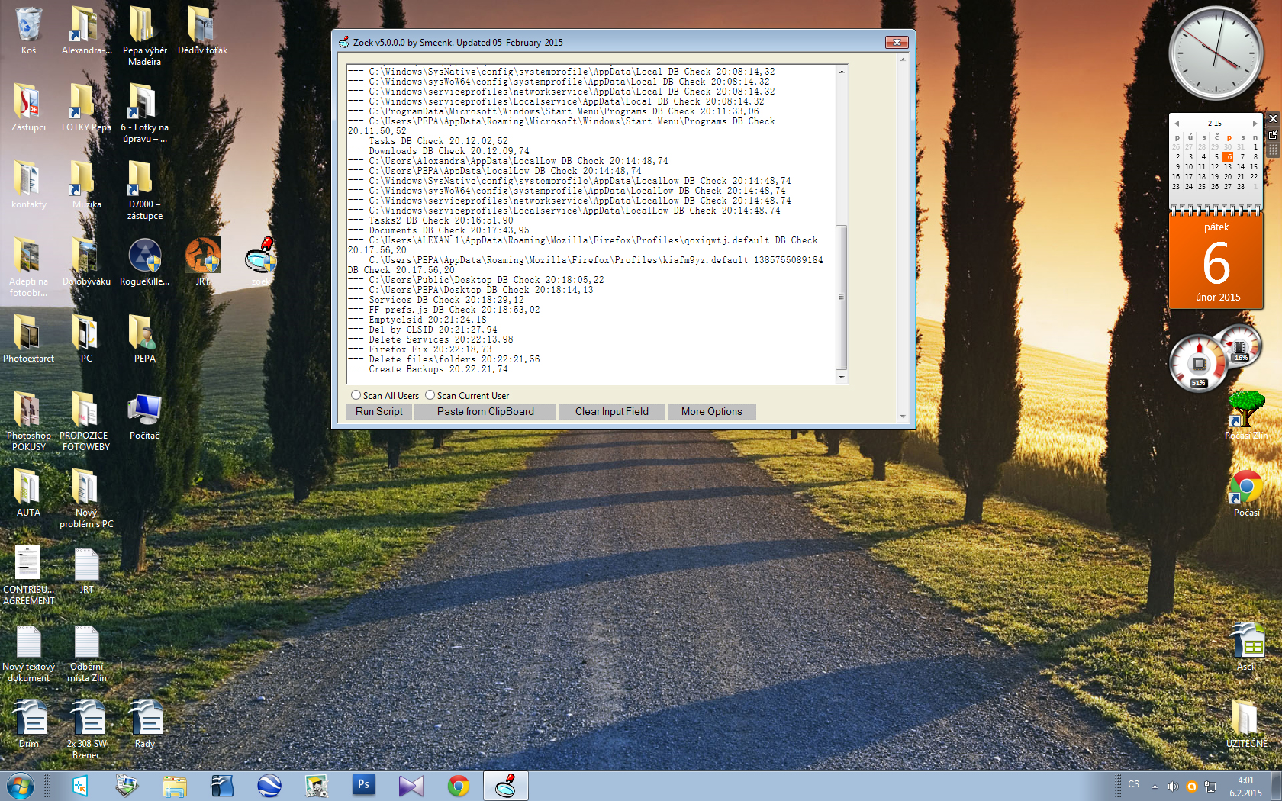Viewport: 1282px width, 801px height.
Task: Open More Options in Zoek
Action: (x=711, y=412)
